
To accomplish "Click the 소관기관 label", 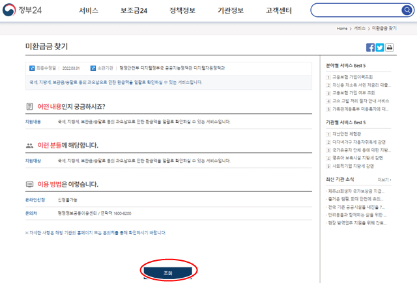I will [x=105, y=68].
